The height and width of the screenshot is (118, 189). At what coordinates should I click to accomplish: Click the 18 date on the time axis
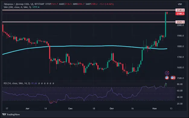point(94,109)
